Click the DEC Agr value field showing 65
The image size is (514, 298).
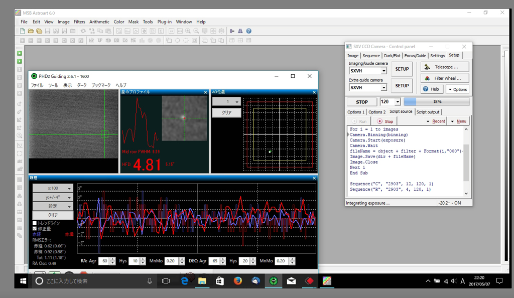point(214,261)
